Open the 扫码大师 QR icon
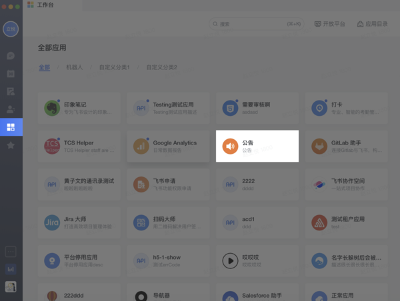This screenshot has width=400, height=301. point(141,222)
